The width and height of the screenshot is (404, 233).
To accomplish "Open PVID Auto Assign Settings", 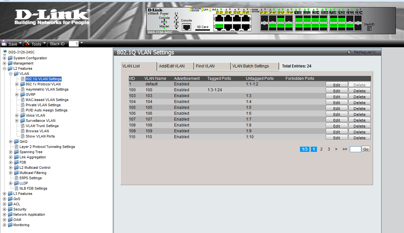I will pos(47,110).
